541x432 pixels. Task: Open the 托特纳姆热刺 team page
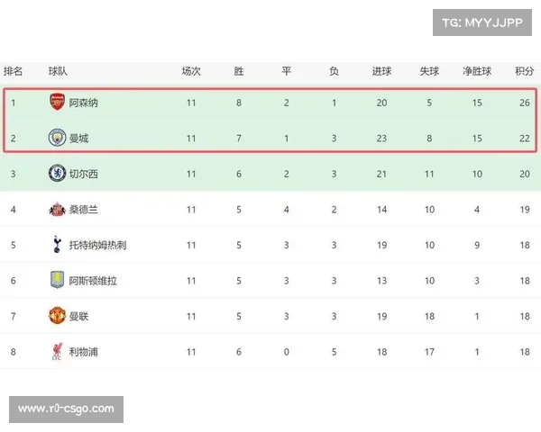[x=98, y=245]
